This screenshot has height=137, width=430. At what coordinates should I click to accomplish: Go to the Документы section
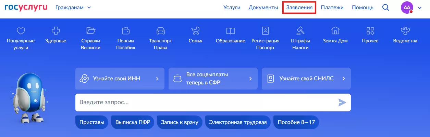tap(263, 8)
